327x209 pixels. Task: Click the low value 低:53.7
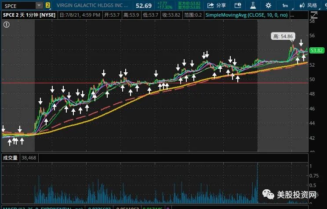pos(151,15)
